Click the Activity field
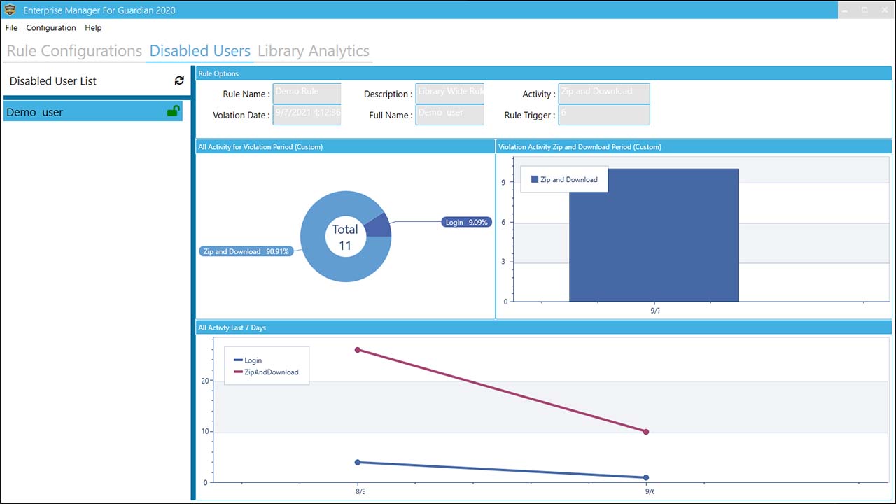896x504 pixels. pyautogui.click(x=604, y=94)
